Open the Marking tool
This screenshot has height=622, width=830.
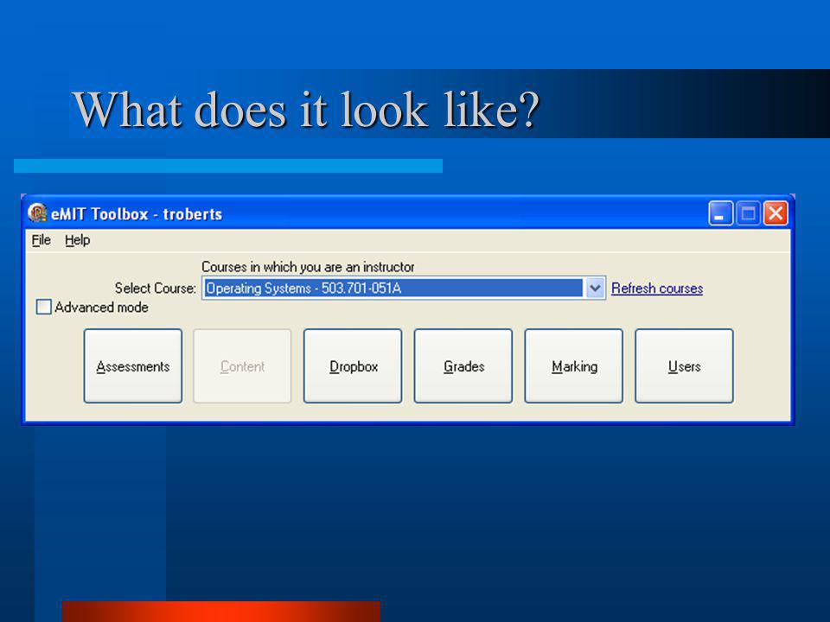click(574, 366)
